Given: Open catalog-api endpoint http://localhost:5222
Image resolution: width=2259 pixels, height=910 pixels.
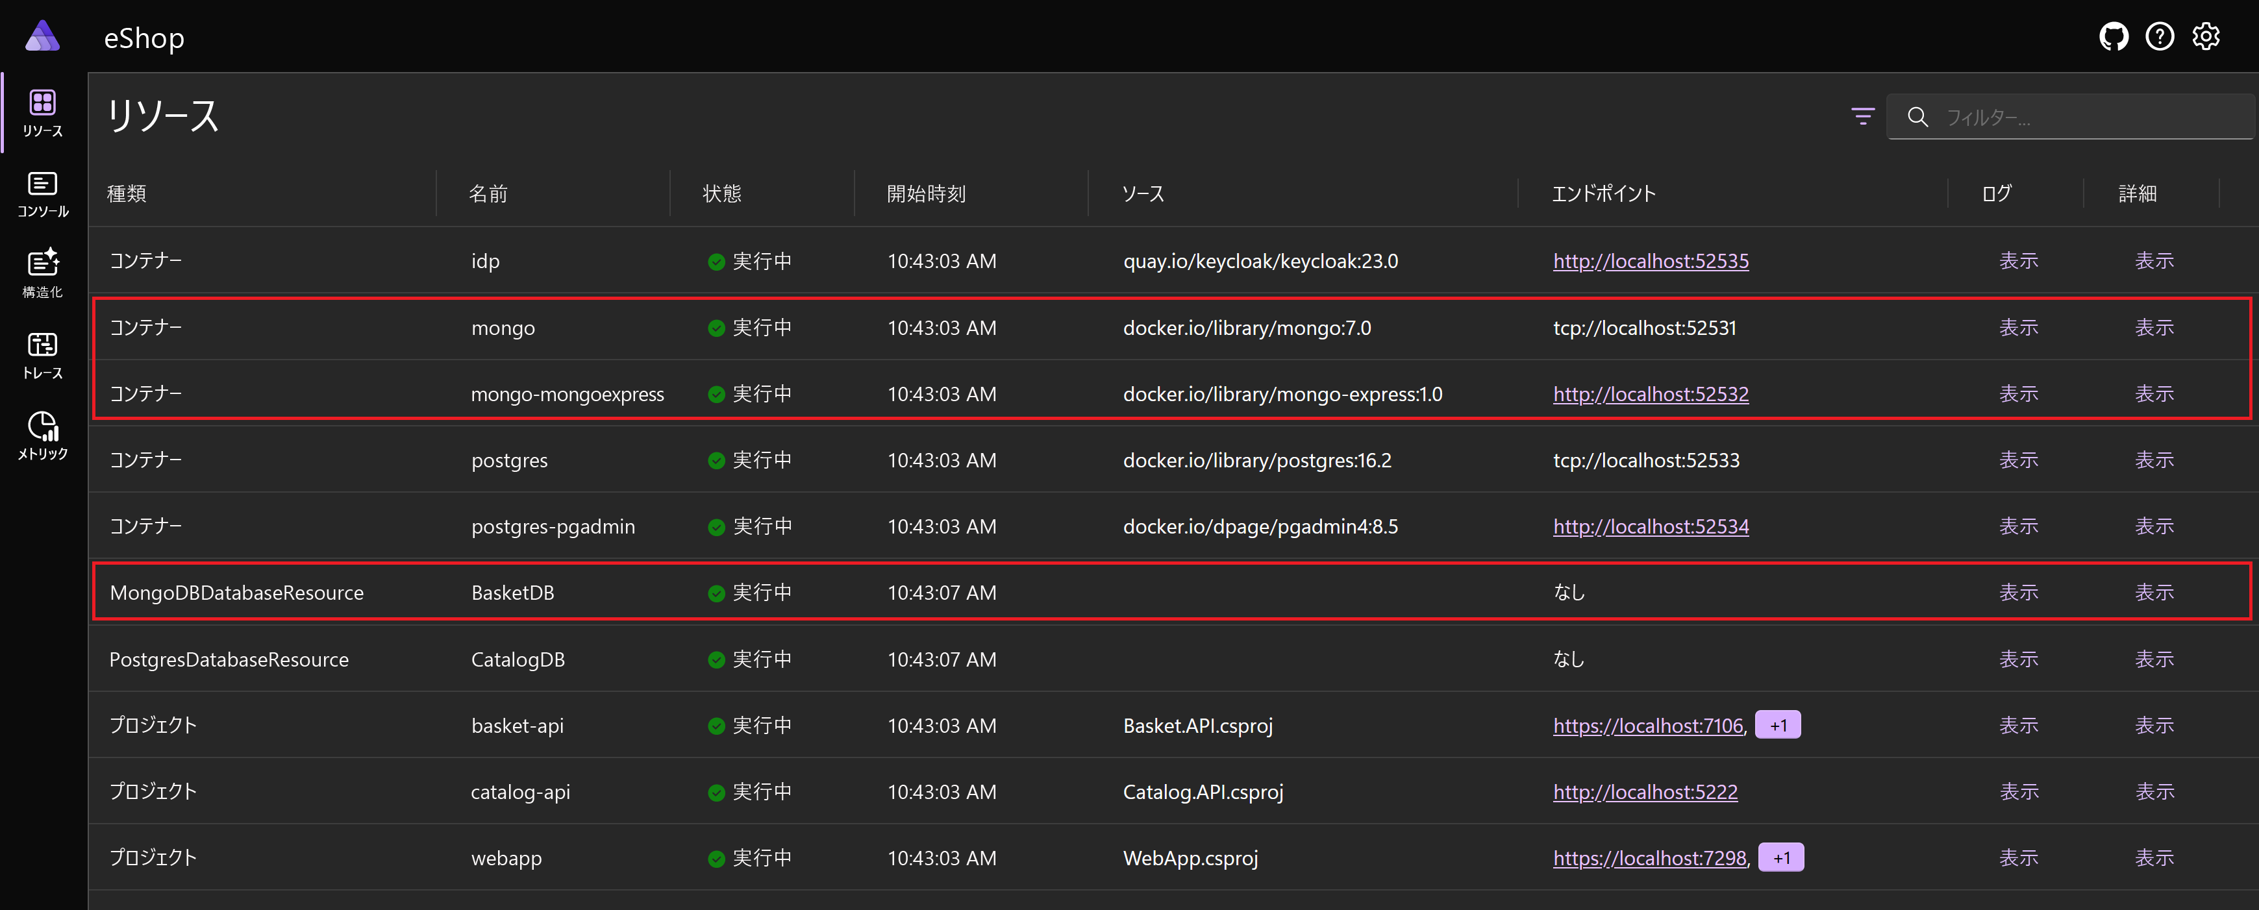Looking at the screenshot, I should 1645,793.
